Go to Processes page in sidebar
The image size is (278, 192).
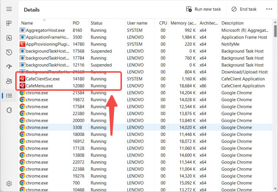(9, 24)
